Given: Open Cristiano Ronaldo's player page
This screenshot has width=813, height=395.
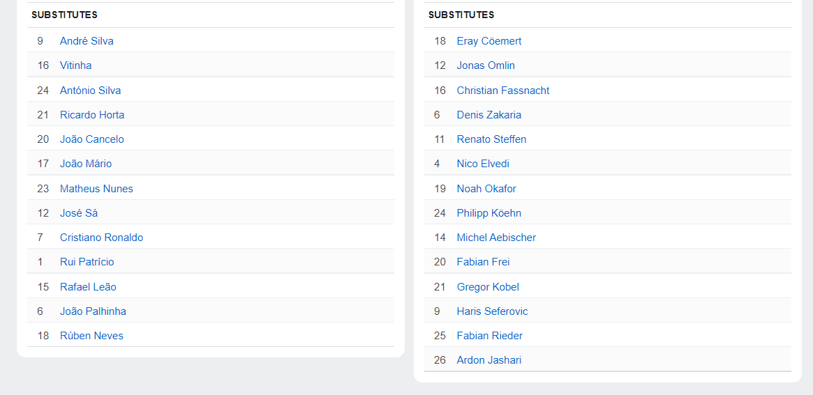Looking at the screenshot, I should [x=101, y=238].
